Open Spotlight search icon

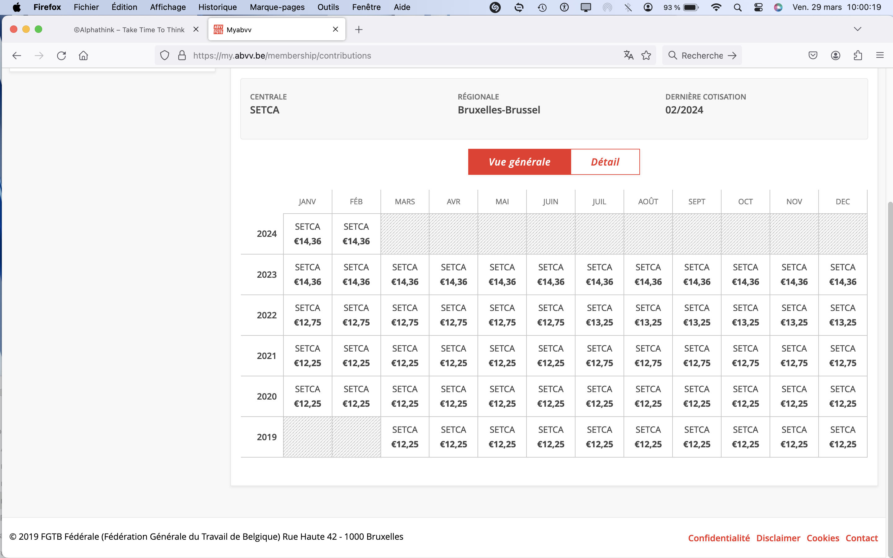click(x=737, y=7)
